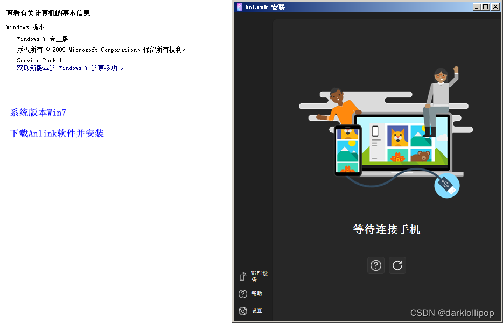This screenshot has width=503, height=323.
Task: Maximize the AnLink window
Action: [486, 7]
